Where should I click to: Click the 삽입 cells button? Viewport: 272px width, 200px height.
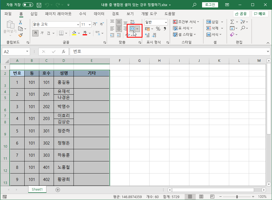pos(213,22)
